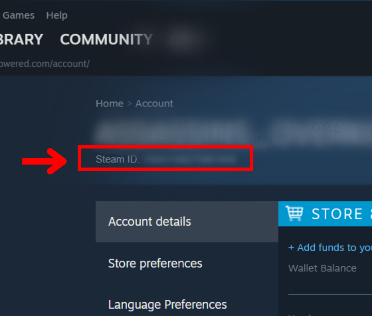Screen dimensions: 372x316
Task: Click the Steam ID label
Action: point(118,159)
